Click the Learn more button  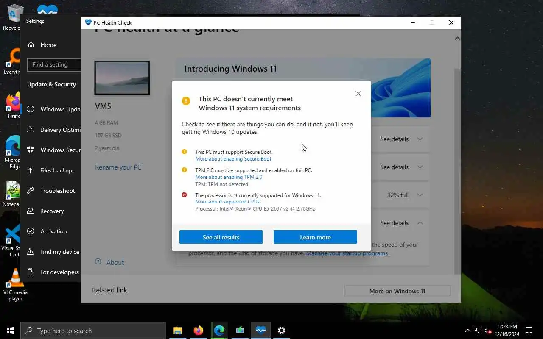tap(315, 237)
